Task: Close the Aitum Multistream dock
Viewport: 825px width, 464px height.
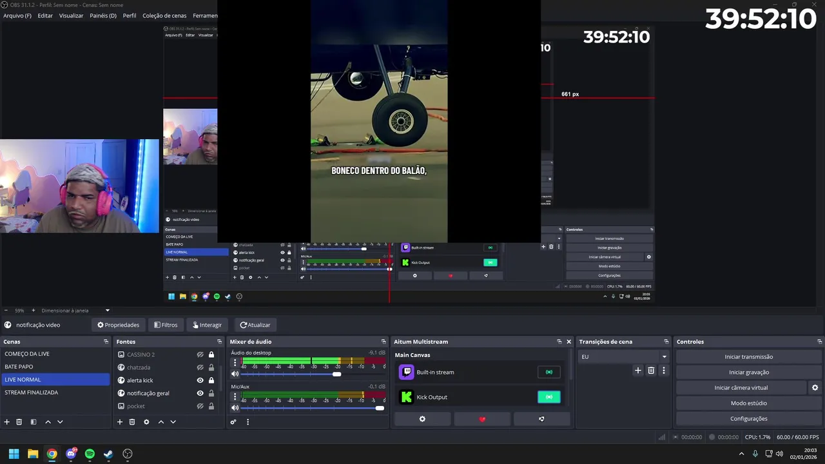Action: click(x=568, y=342)
